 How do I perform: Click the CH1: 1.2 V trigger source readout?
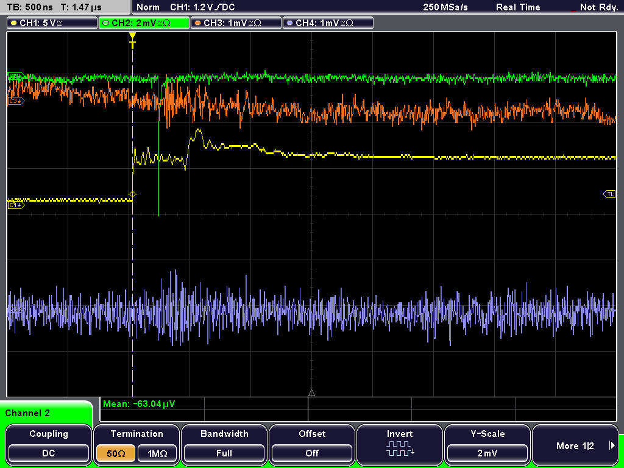point(202,7)
